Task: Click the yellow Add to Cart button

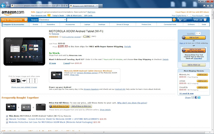Action: [x=194, y=38]
